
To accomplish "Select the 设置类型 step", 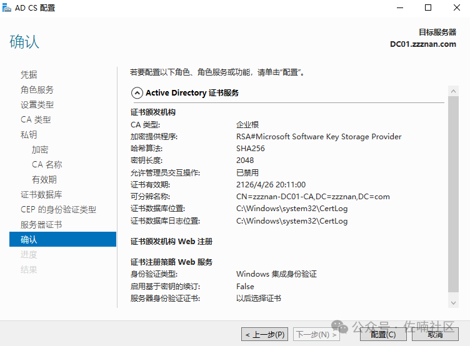I will (x=37, y=104).
